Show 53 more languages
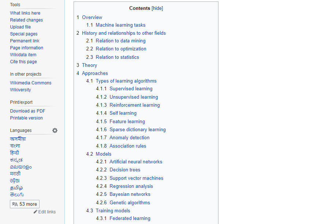The image size is (318, 224). [x=25, y=204]
